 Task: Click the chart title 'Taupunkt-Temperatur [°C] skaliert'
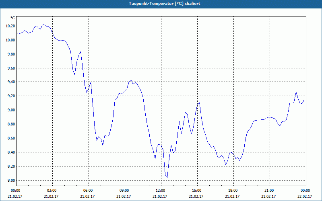pos(165,4)
